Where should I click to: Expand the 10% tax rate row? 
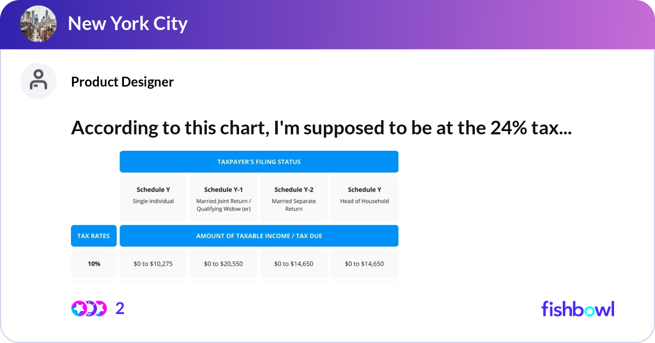93,263
